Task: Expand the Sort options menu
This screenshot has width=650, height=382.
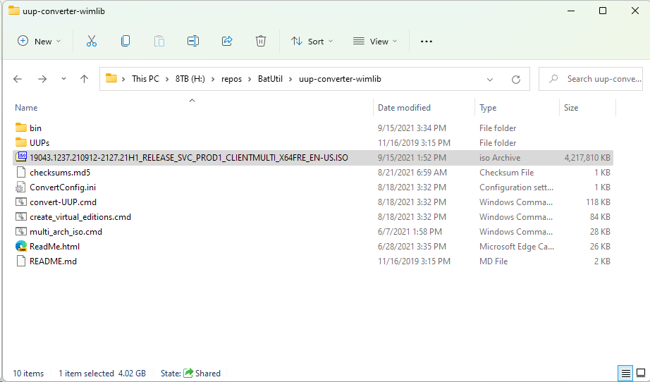Action: point(312,42)
